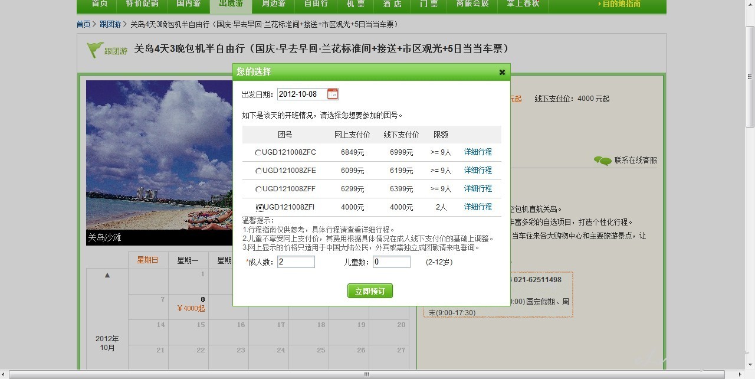The image size is (755, 379).
Task: Click the 限额 column header
Action: tap(441, 135)
